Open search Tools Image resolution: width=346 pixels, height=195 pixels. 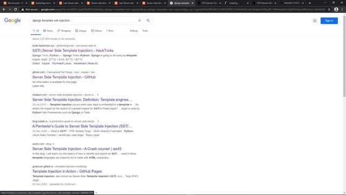point(145,31)
